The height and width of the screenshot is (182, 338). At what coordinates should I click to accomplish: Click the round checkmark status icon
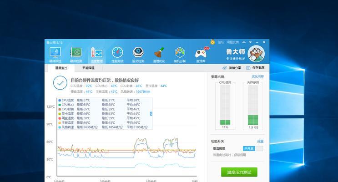click(x=60, y=83)
